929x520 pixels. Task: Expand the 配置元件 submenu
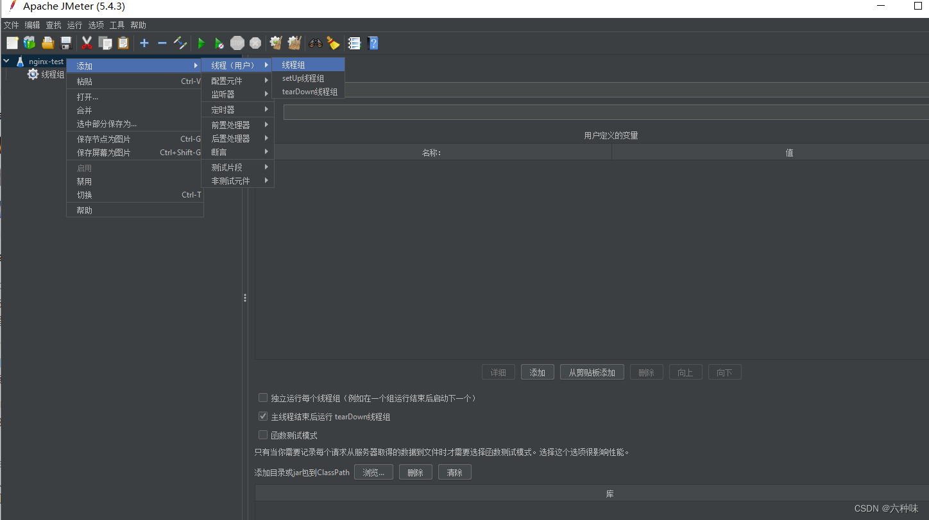(x=238, y=81)
